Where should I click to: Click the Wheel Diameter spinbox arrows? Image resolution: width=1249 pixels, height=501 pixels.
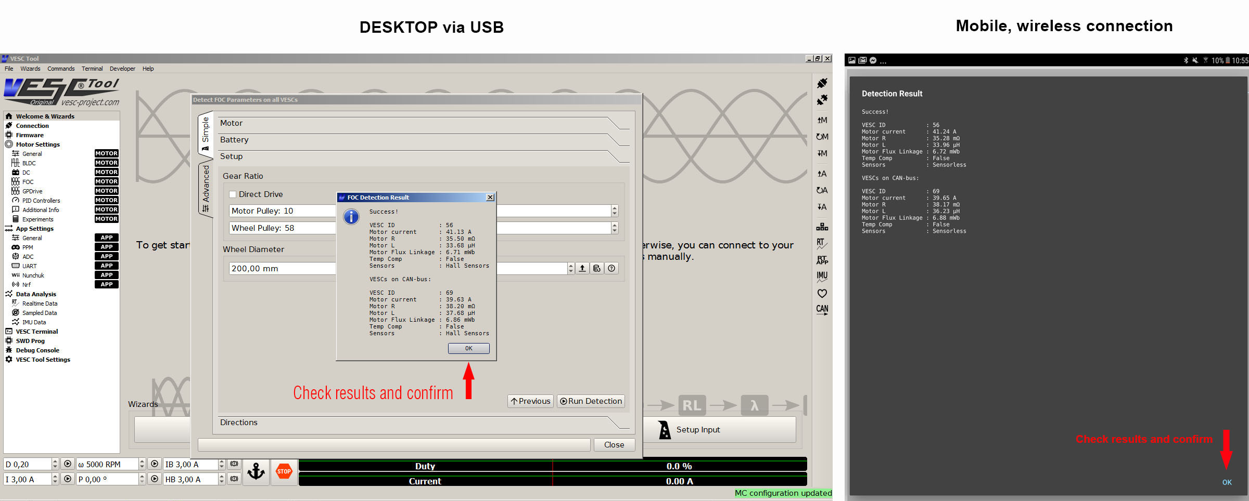(x=571, y=268)
